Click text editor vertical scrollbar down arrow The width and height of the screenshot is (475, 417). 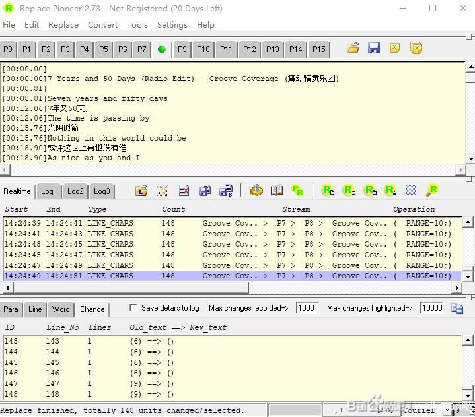[x=470, y=158]
